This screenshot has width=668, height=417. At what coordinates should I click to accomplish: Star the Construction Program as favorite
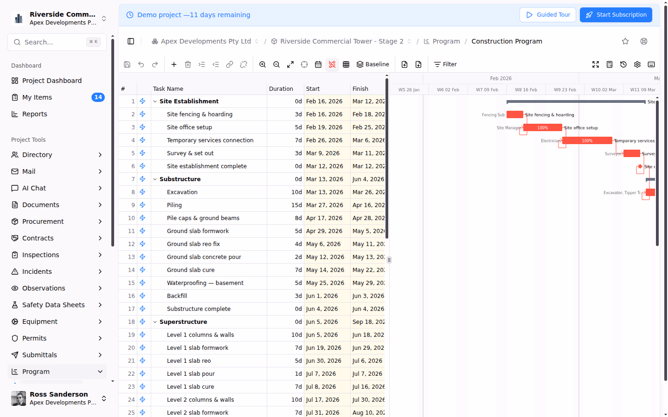pos(625,41)
